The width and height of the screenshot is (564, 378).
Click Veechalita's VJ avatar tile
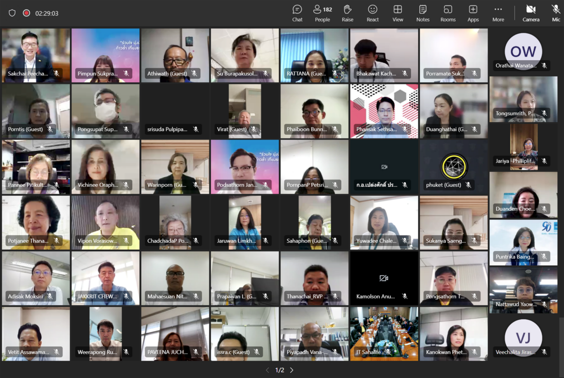[523, 338]
